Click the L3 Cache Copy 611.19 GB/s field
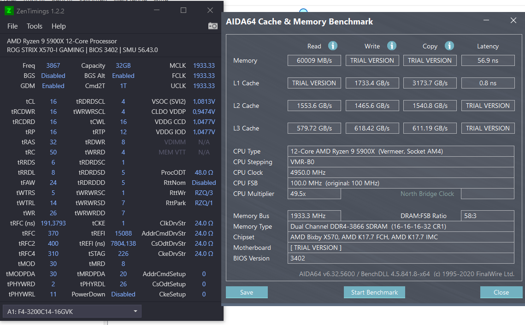 click(430, 128)
